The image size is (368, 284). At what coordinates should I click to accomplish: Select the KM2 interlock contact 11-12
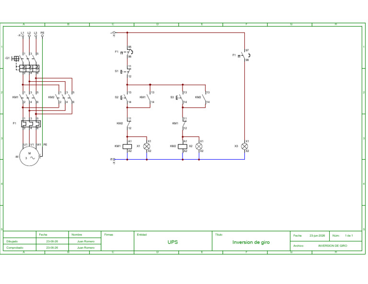(128, 123)
